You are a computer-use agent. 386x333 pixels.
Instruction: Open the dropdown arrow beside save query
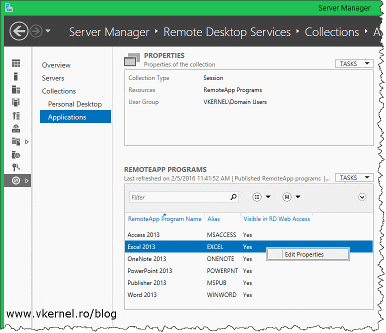tap(298, 196)
